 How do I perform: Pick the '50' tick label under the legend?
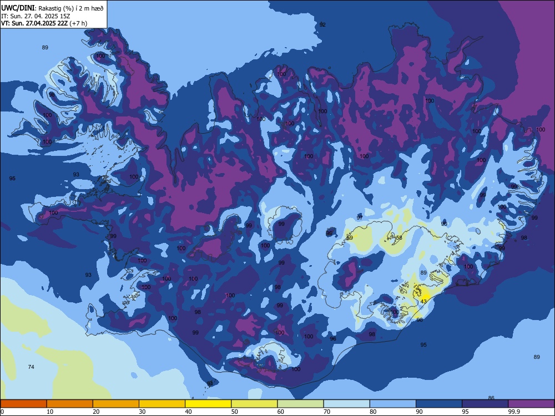coord(234,412)
